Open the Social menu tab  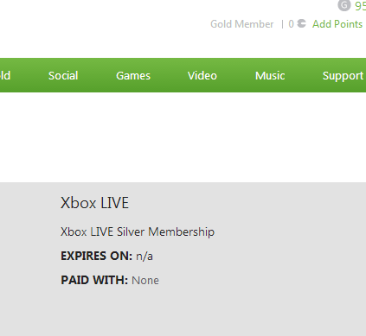point(63,76)
